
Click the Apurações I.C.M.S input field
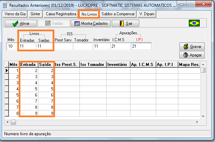(x=121, y=46)
